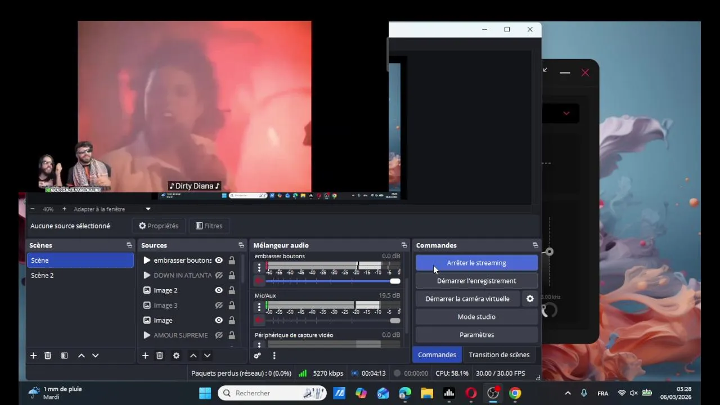This screenshot has width=720, height=405.
Task: Switch to Transition de scènes tab
Action: tap(499, 355)
